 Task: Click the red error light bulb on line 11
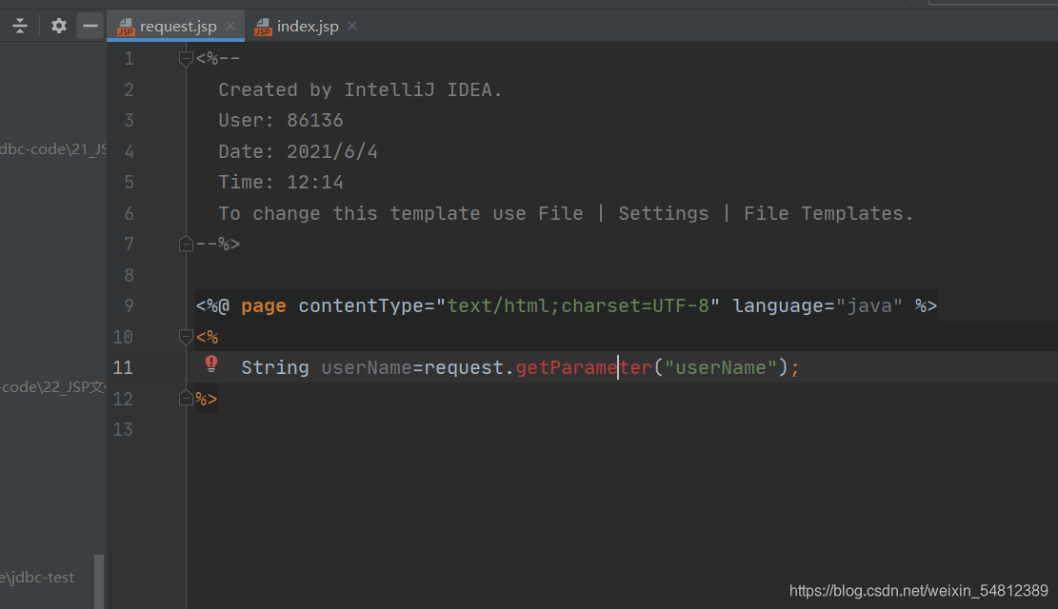pyautogui.click(x=210, y=363)
